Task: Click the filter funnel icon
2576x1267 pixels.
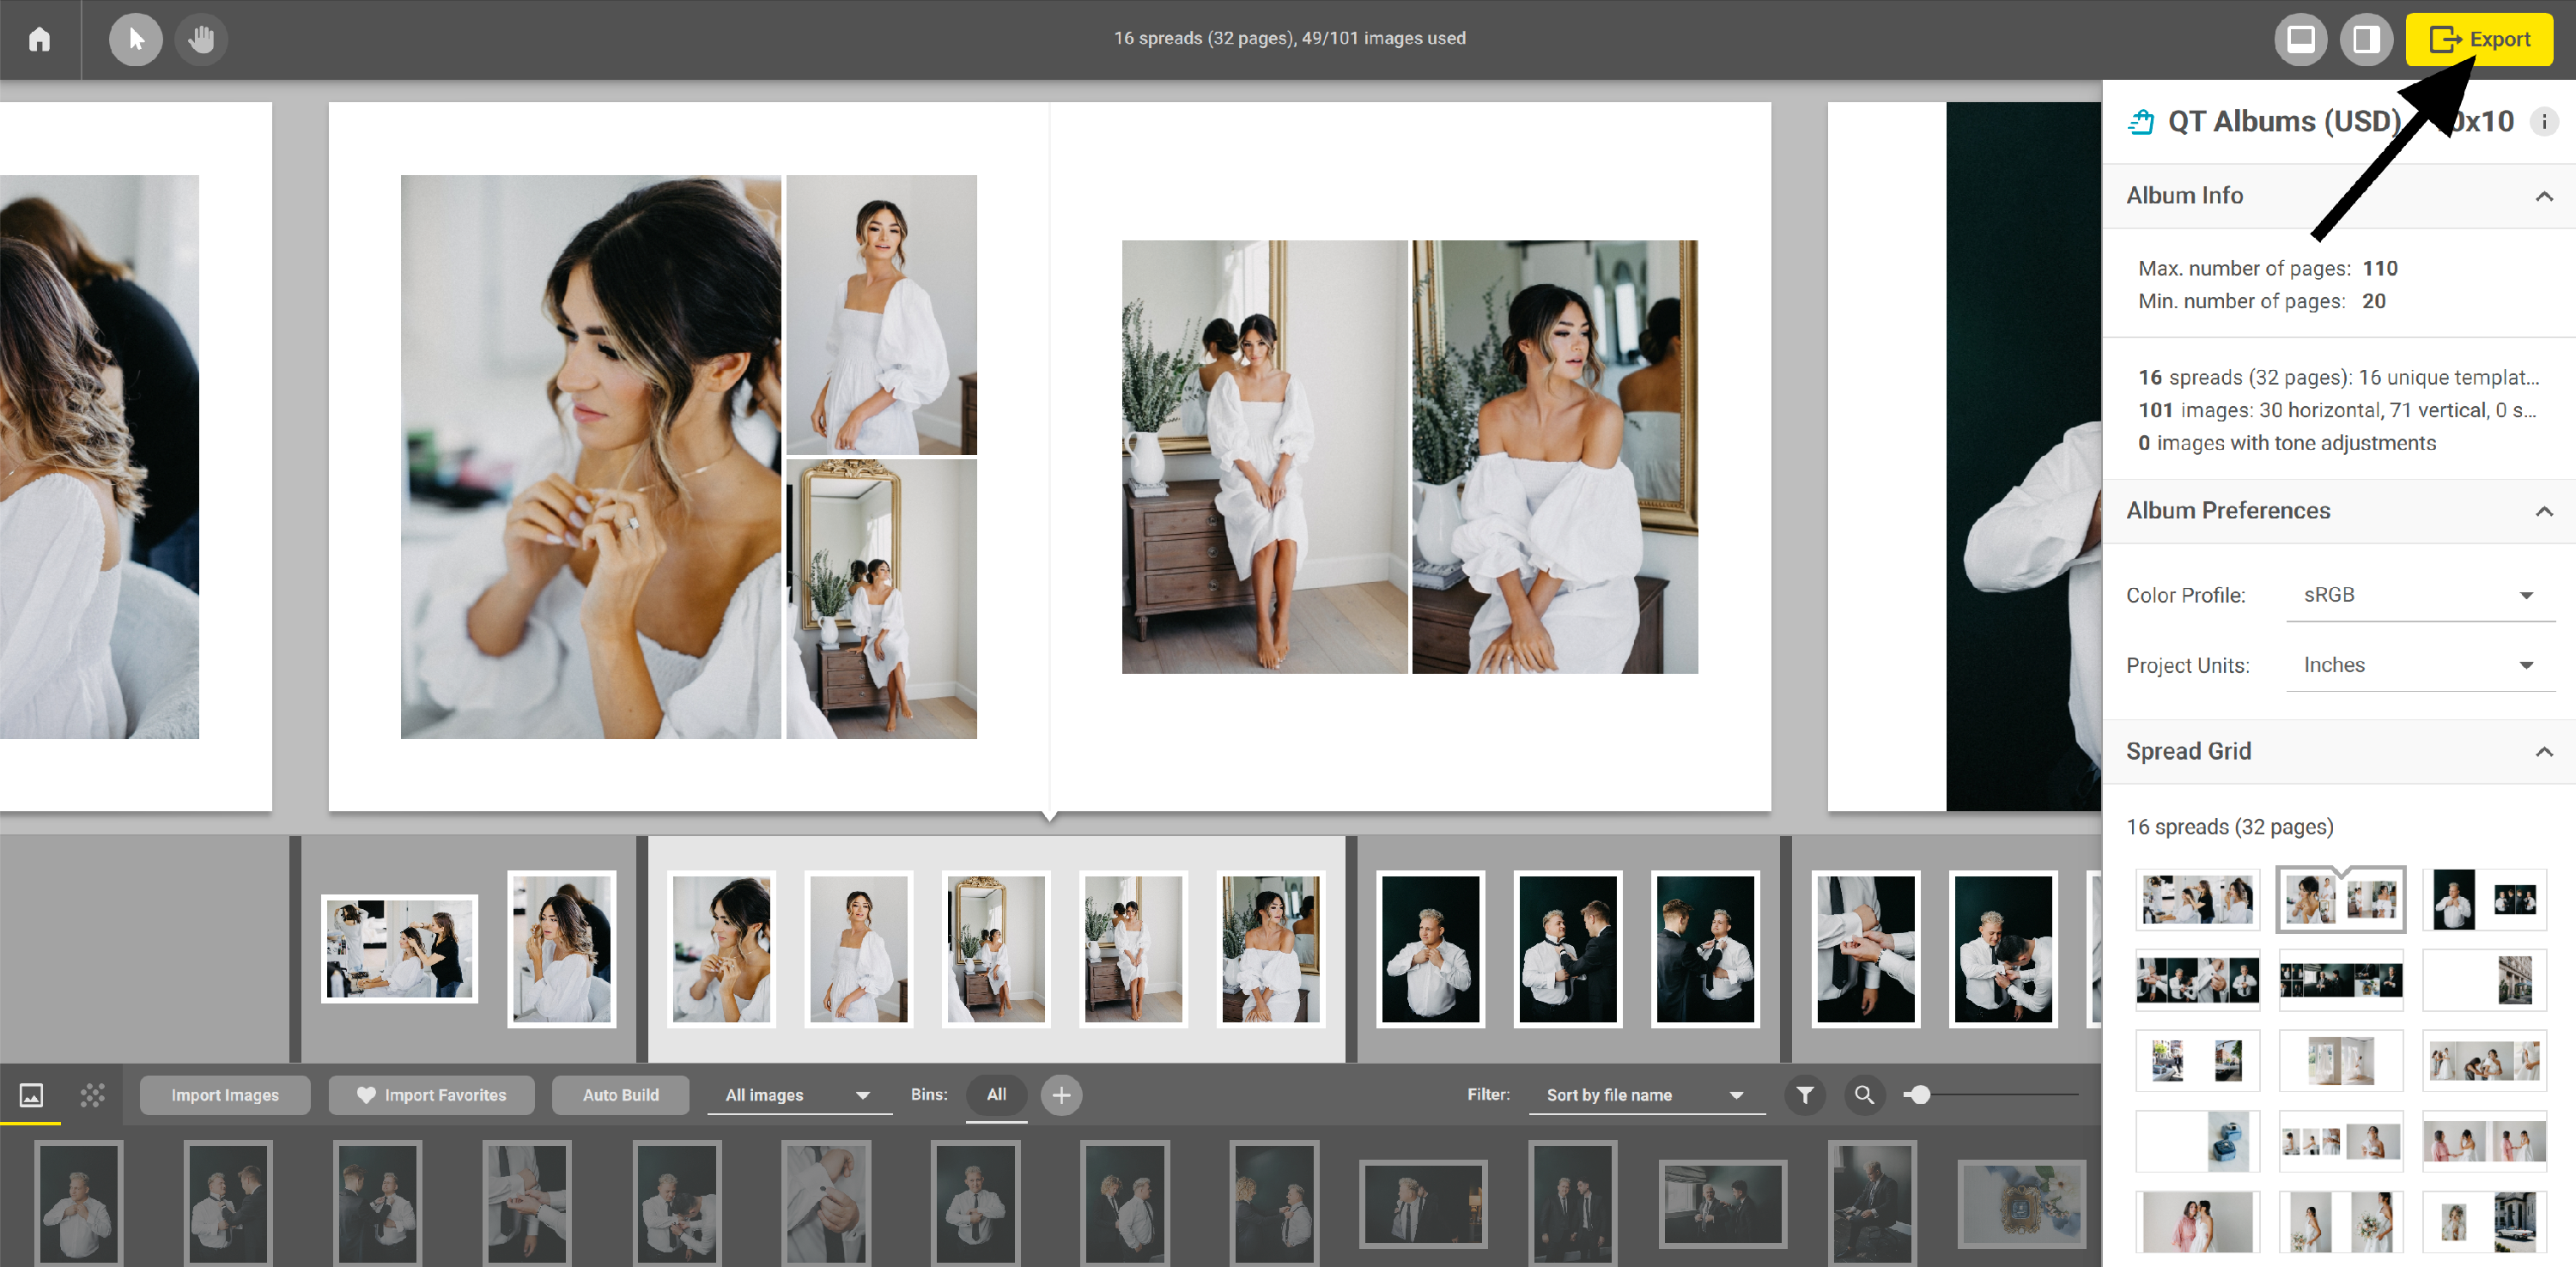Action: [1804, 1095]
